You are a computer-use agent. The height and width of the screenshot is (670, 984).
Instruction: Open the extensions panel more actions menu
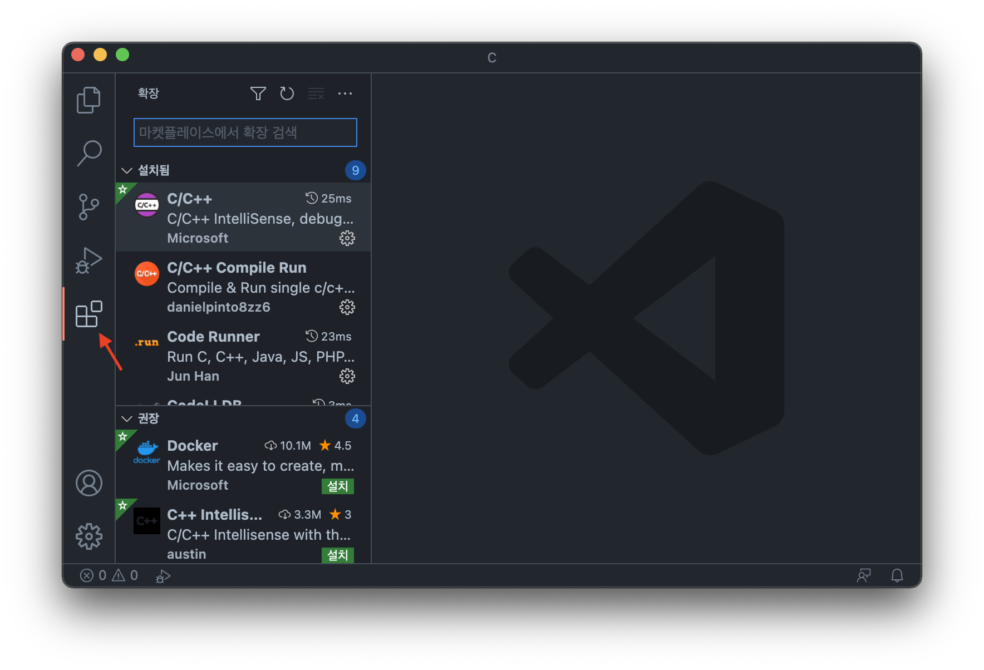345,93
